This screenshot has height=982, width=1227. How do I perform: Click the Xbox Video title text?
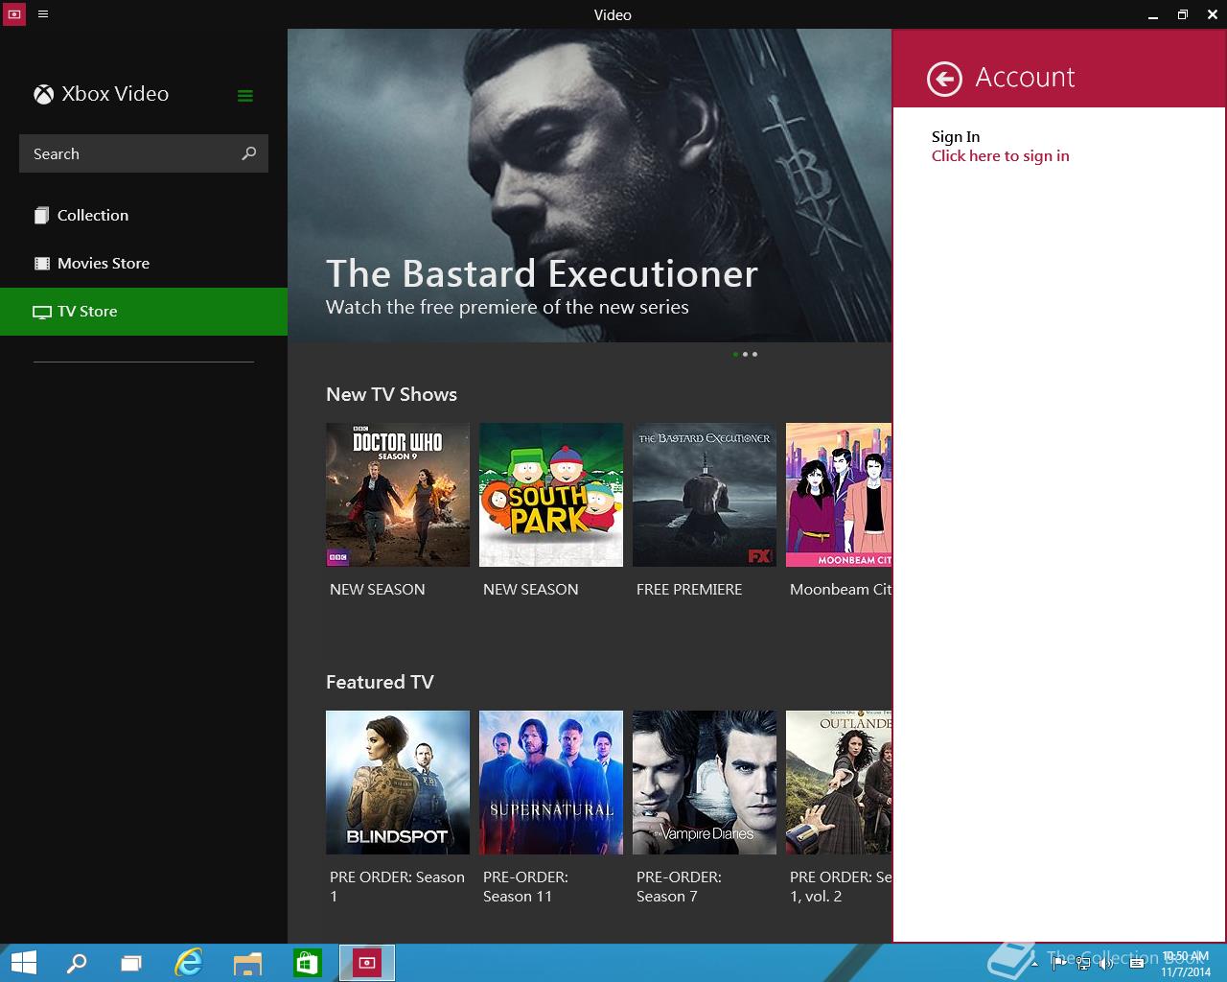(x=115, y=94)
